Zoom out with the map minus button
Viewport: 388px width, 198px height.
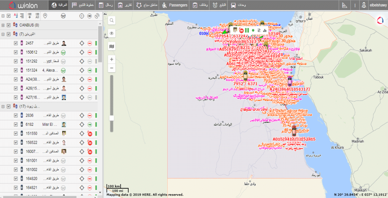111,68
